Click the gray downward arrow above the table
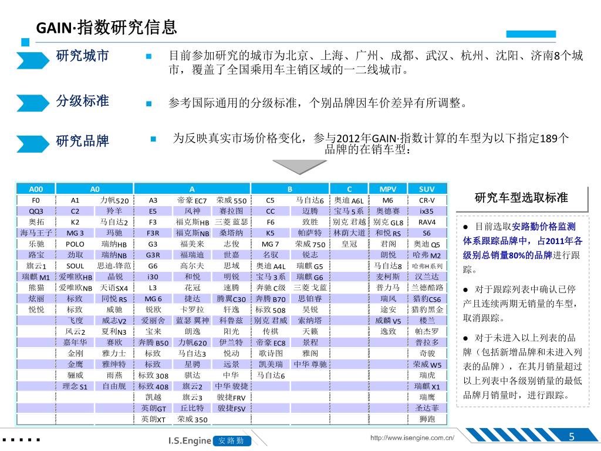Viewport: 601px width, 451px height. tap(299, 167)
